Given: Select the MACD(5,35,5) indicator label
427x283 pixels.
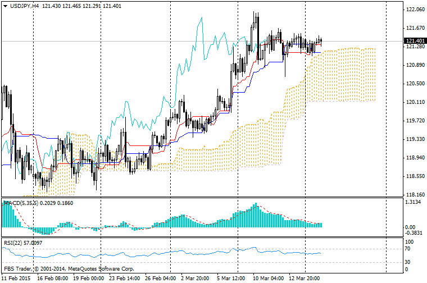Looking at the screenshot, I should tap(21, 203).
